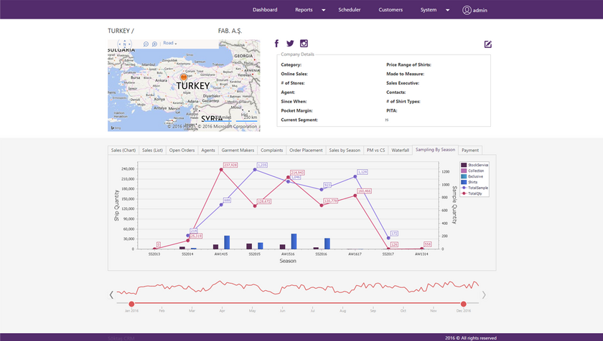Open the Open Orders tab
The width and height of the screenshot is (603, 341).
182,150
